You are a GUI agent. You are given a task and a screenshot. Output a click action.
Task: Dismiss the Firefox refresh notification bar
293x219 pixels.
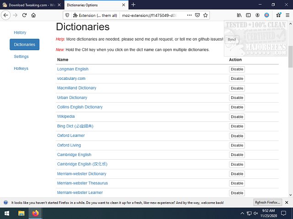pyautogui.click(x=287, y=203)
